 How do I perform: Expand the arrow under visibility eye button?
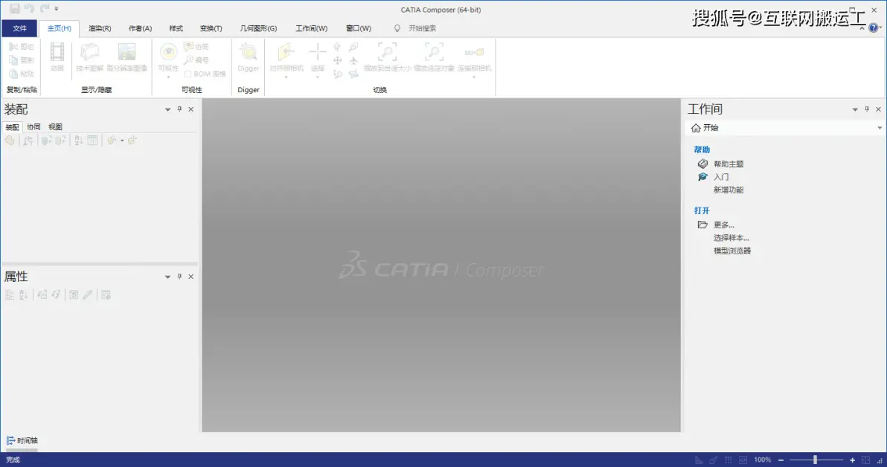click(x=168, y=77)
